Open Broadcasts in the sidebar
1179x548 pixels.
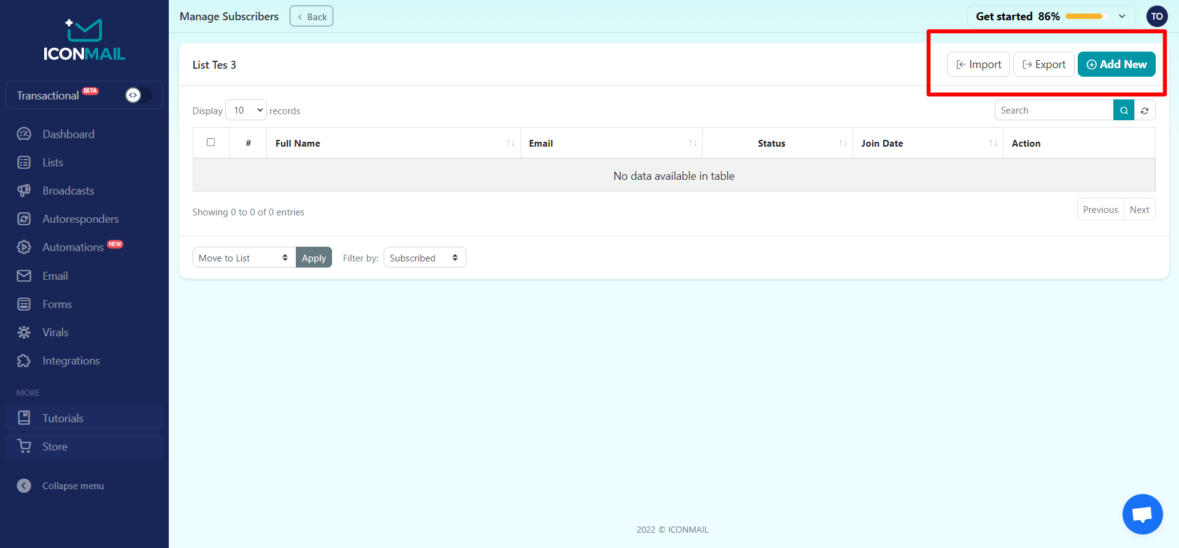(68, 191)
